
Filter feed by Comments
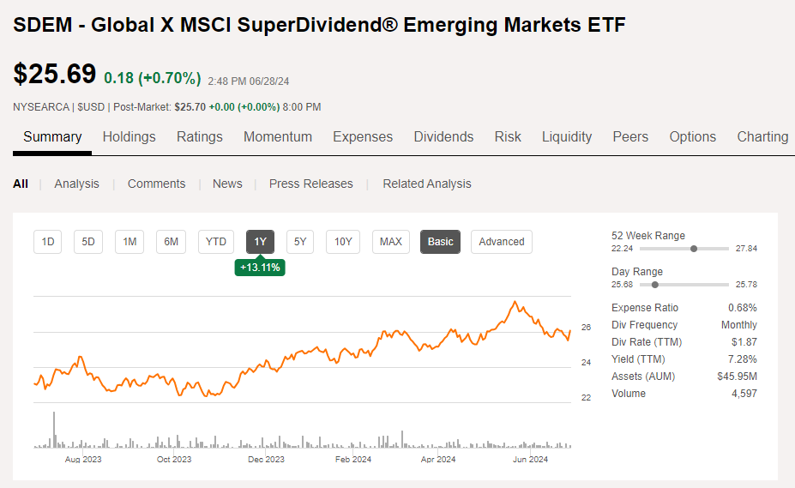pyautogui.click(x=156, y=184)
